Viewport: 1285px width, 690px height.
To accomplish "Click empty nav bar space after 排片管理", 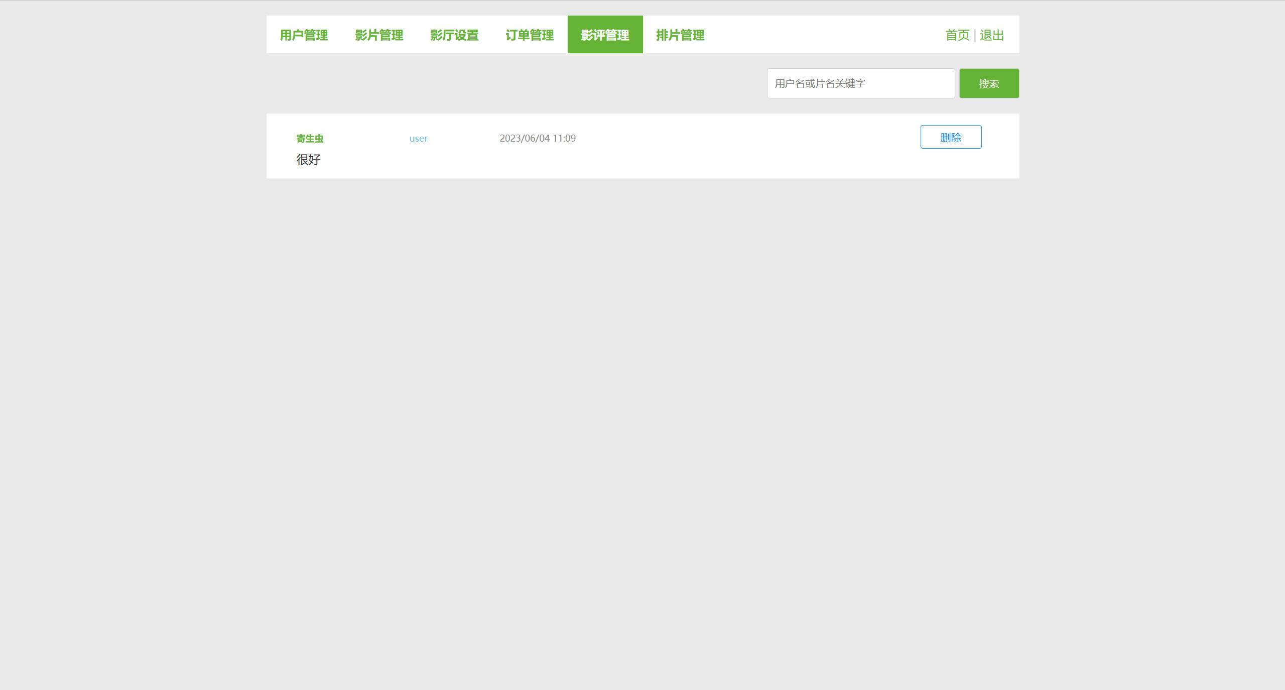I will [823, 35].
